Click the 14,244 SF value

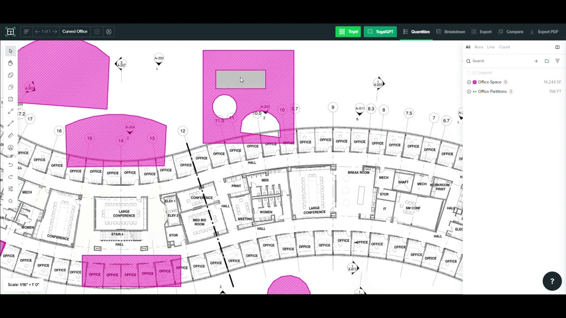tap(552, 82)
